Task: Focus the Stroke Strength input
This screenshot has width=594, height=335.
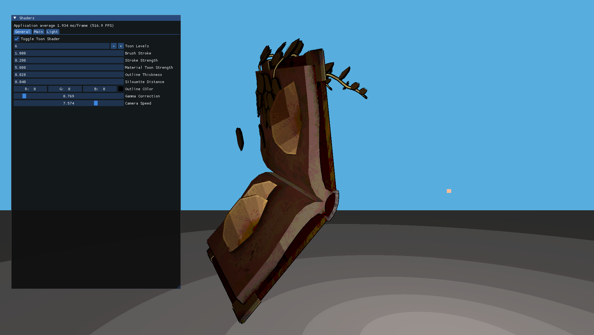Action: click(68, 60)
